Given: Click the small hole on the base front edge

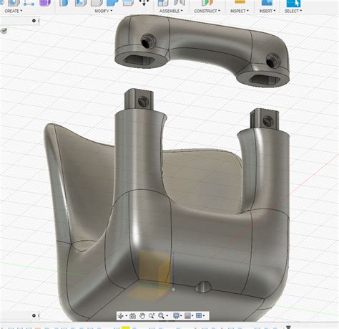Looking at the screenshot, I should click(203, 287).
